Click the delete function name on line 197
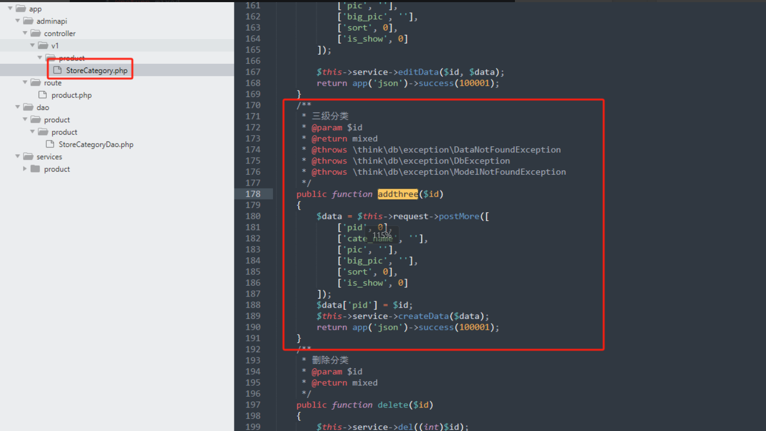Viewport: 766px width, 431px height. click(393, 405)
